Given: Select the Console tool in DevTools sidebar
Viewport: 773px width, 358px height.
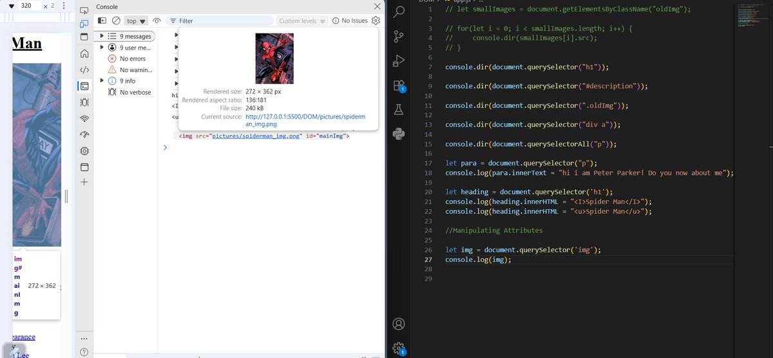Looking at the screenshot, I should click(x=84, y=86).
